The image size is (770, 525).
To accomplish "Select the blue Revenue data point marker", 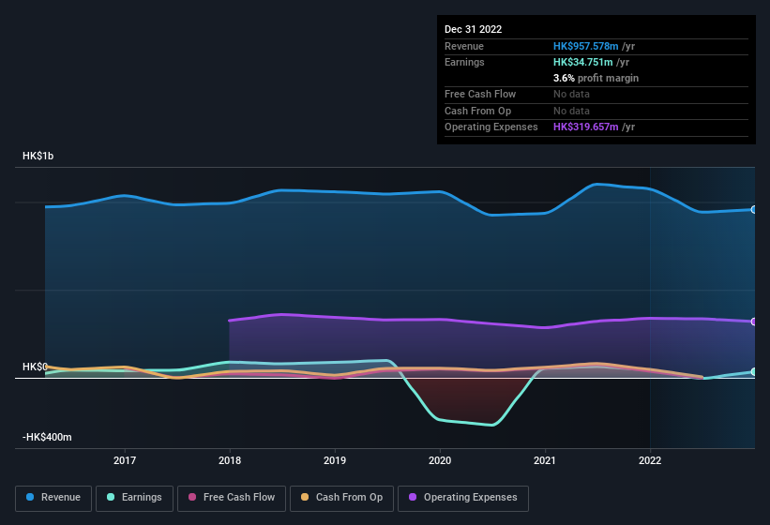I will [x=754, y=209].
